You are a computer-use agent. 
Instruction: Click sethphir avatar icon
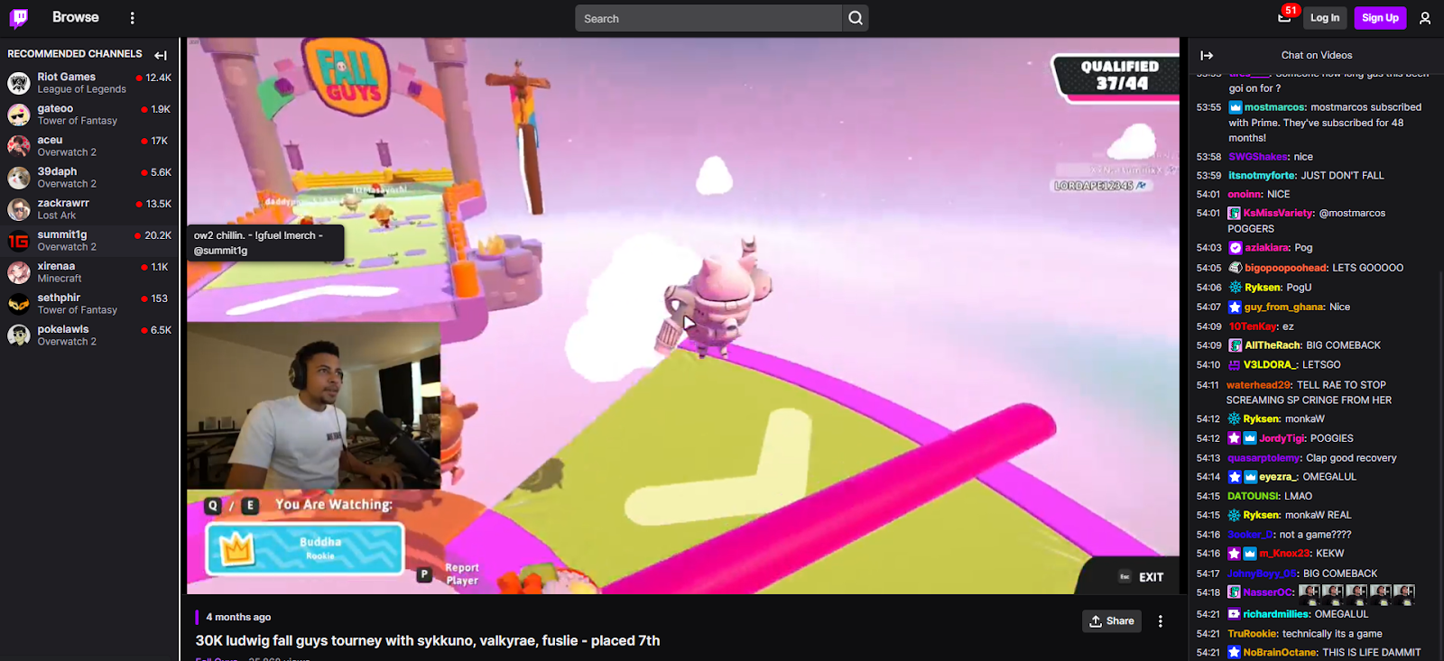point(19,304)
